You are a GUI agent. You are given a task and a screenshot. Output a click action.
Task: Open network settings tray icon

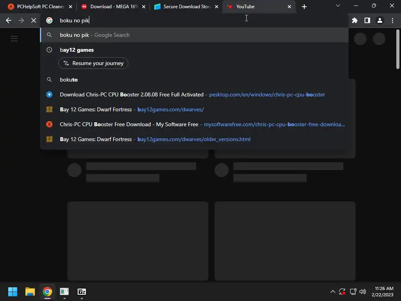[353, 292]
